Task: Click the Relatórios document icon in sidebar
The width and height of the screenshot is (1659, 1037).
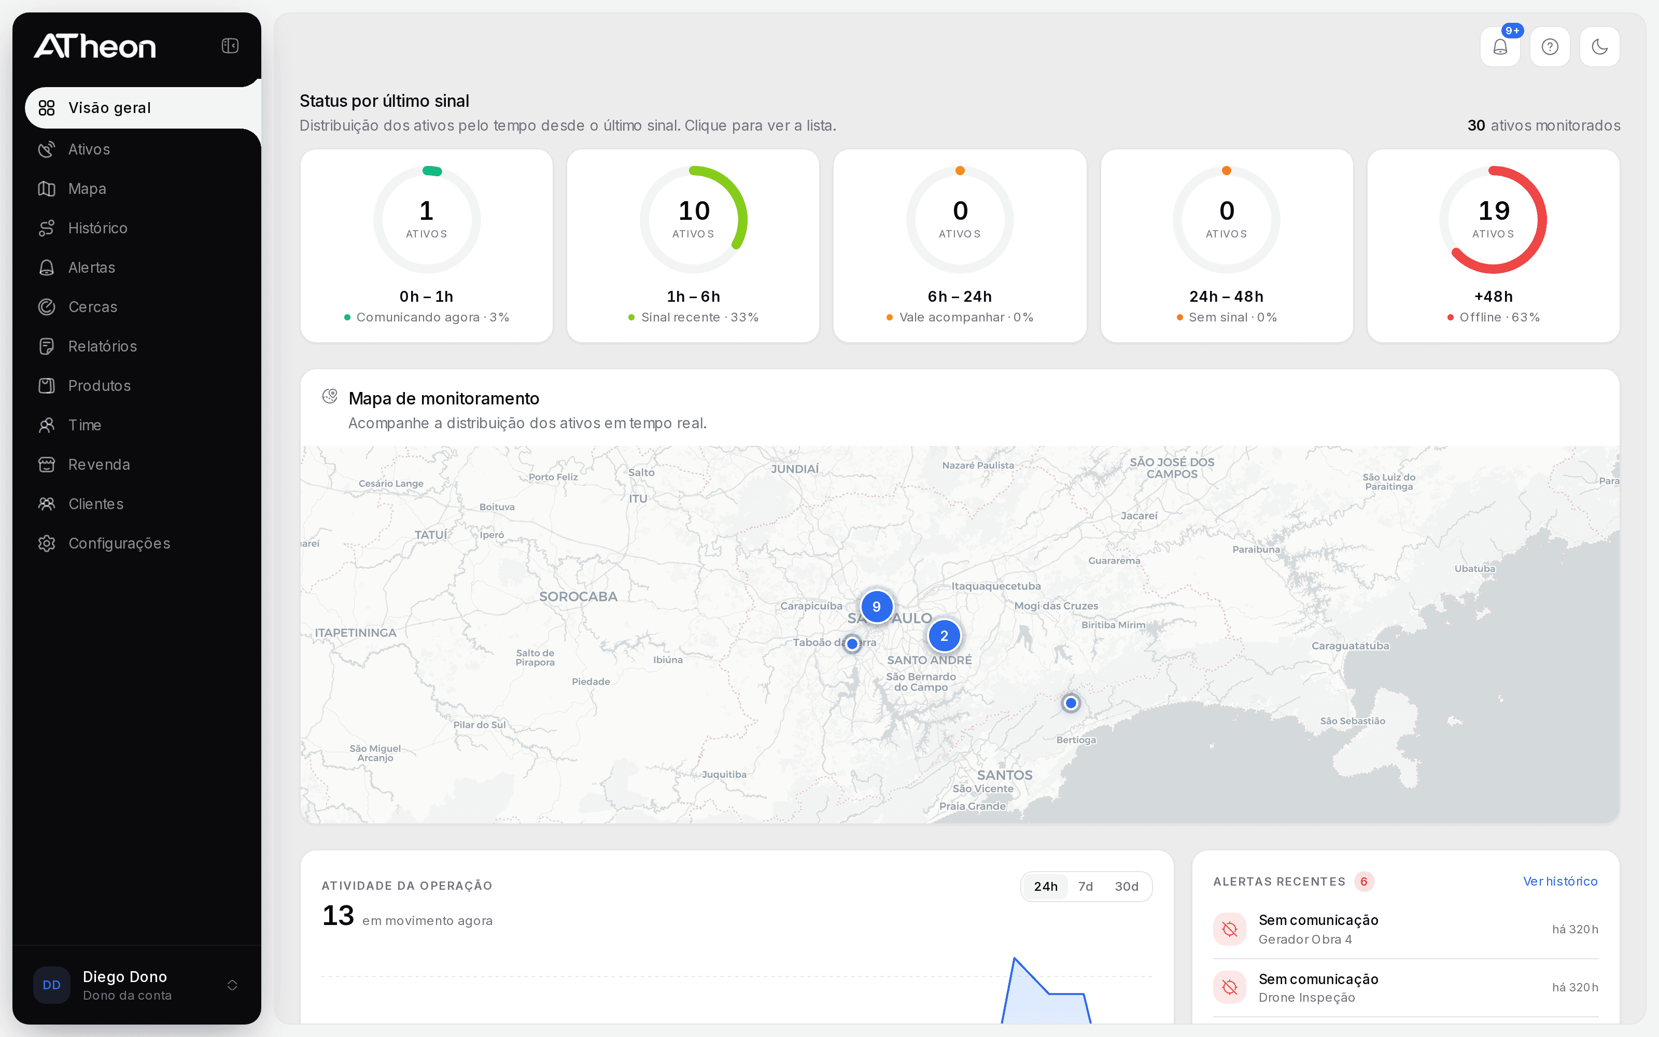Action: pyautogui.click(x=47, y=346)
